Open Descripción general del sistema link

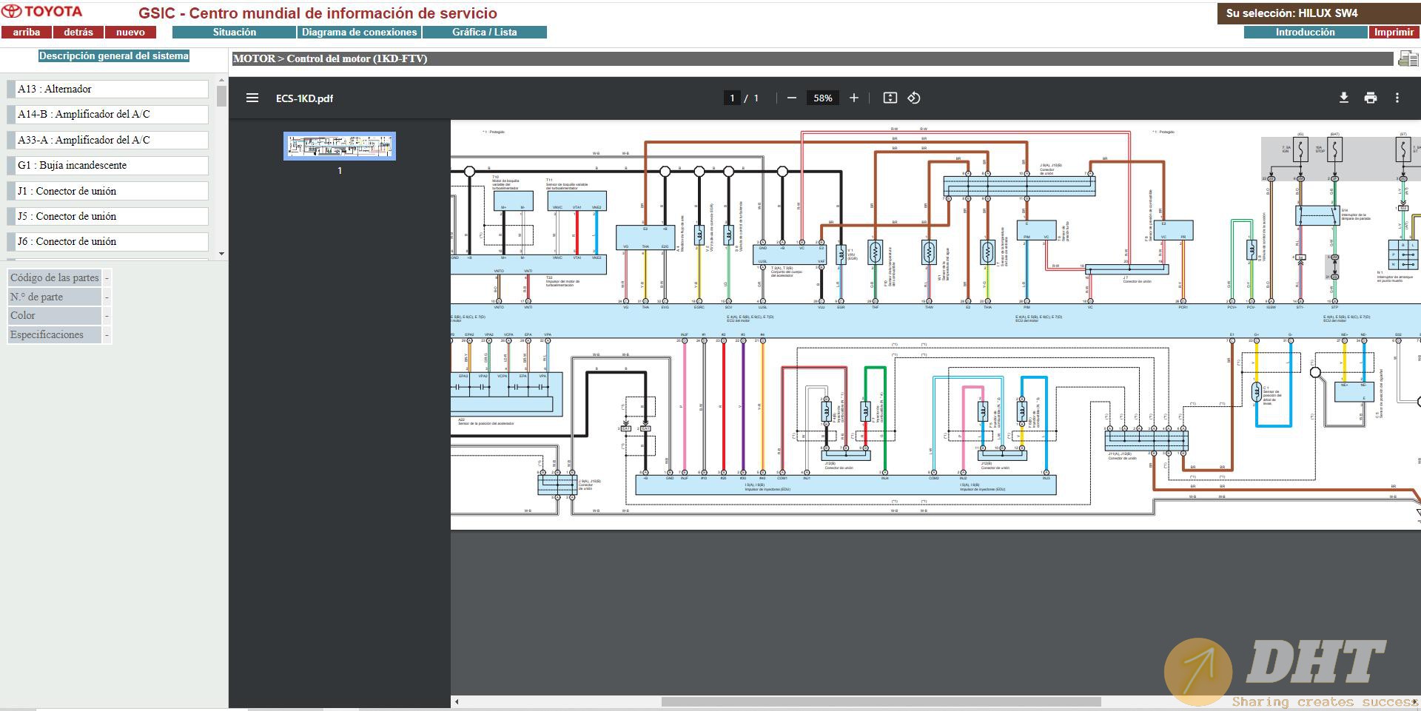tap(114, 56)
